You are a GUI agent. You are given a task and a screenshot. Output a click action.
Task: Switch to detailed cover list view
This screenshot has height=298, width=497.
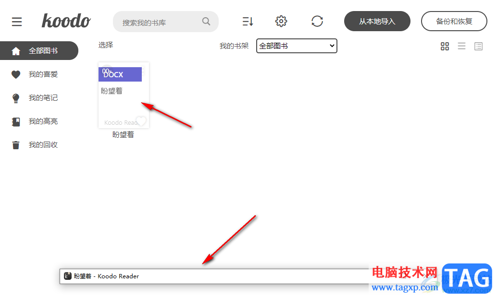478,47
